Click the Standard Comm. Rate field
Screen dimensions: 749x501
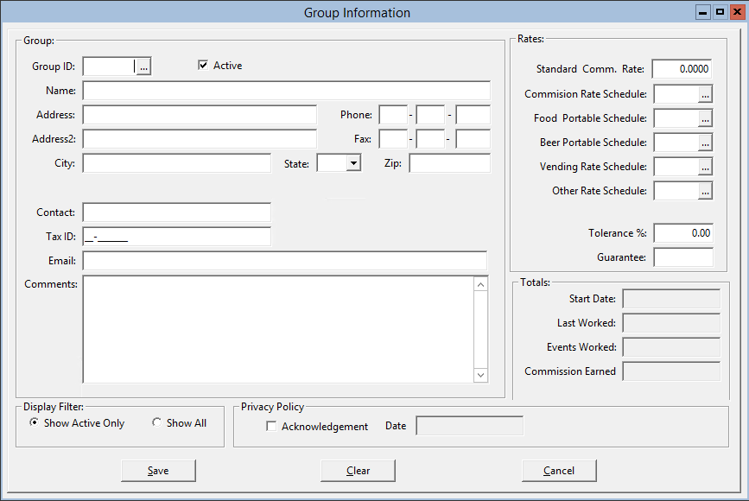coord(682,69)
